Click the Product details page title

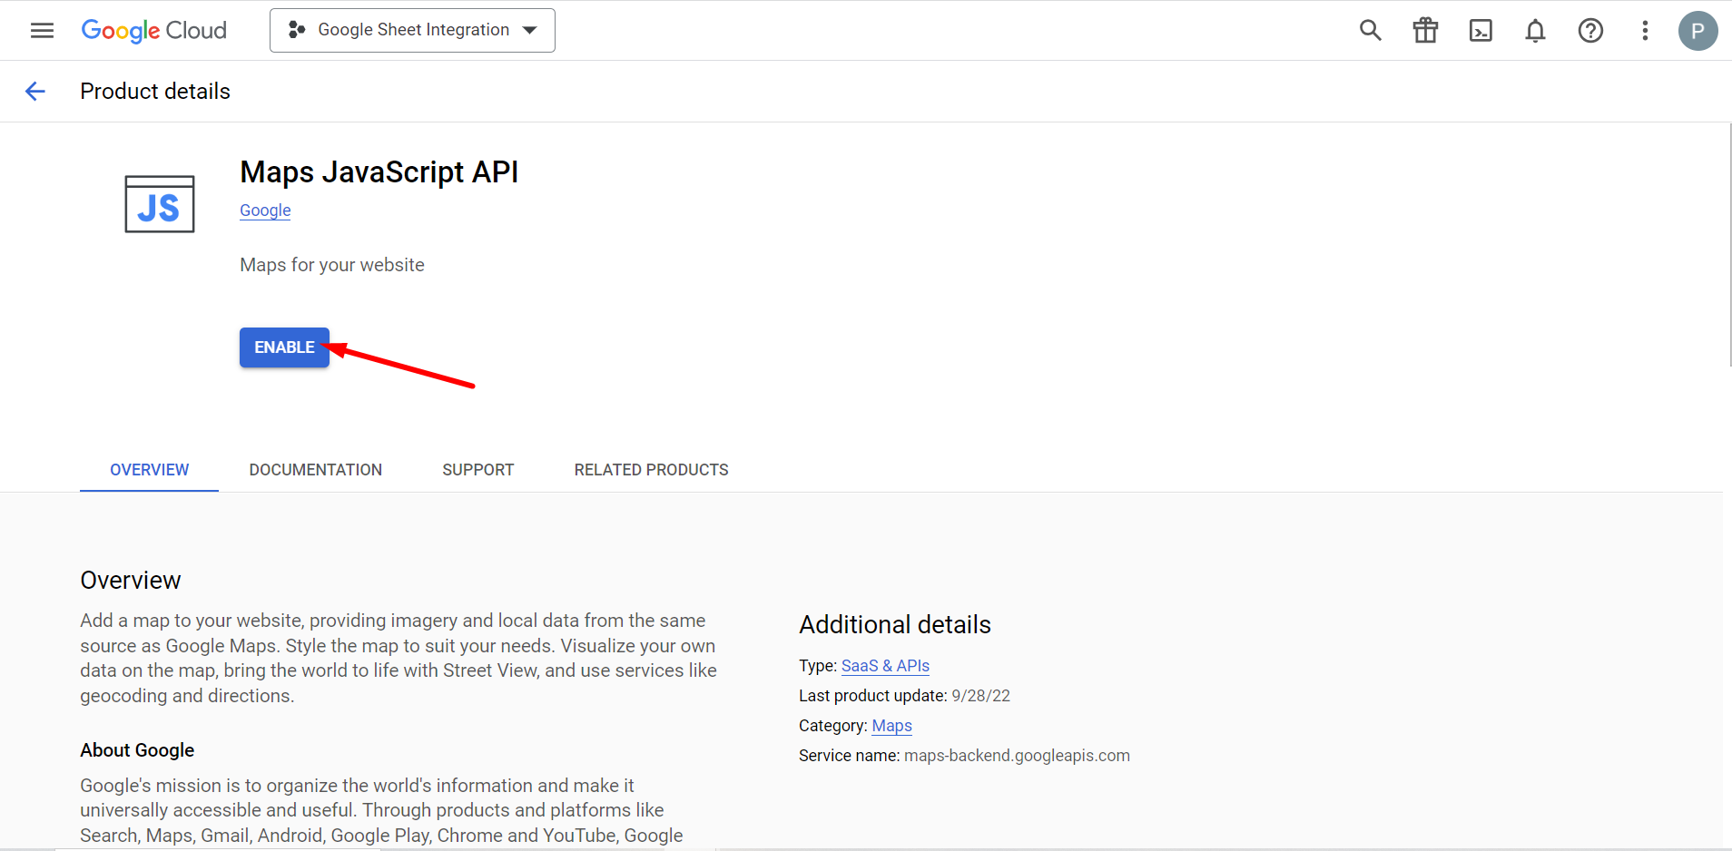pos(155,91)
